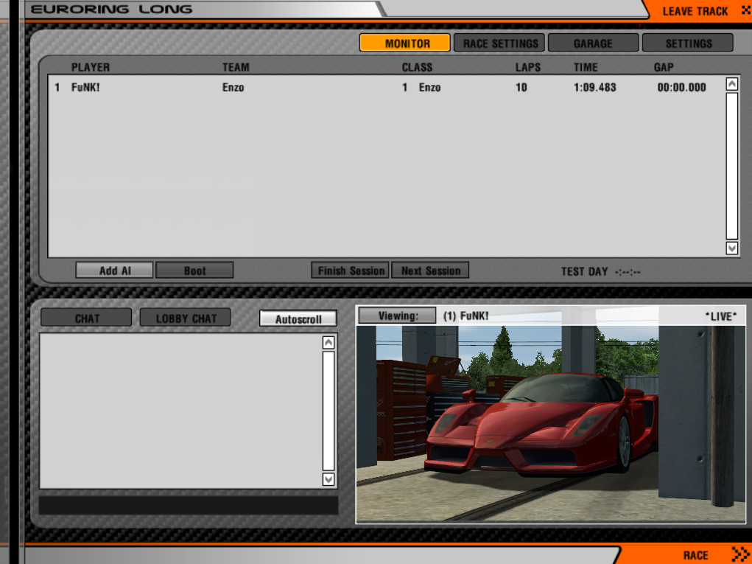Viewport: 752px width, 564px height.
Task: Open the Settings tab
Action: (x=688, y=43)
